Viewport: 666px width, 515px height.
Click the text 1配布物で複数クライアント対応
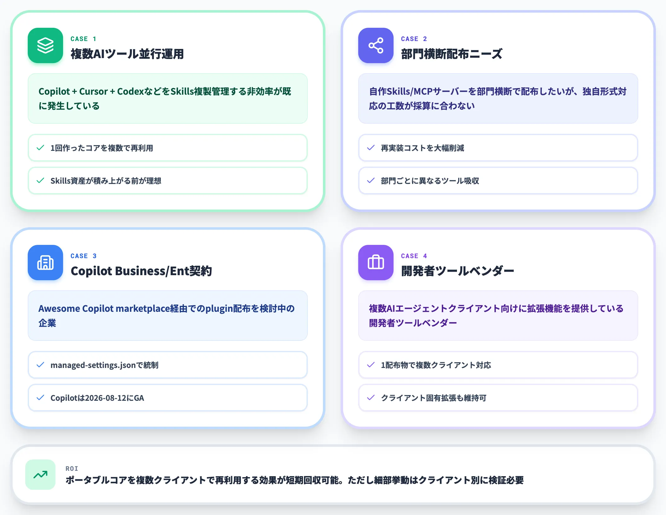436,365
